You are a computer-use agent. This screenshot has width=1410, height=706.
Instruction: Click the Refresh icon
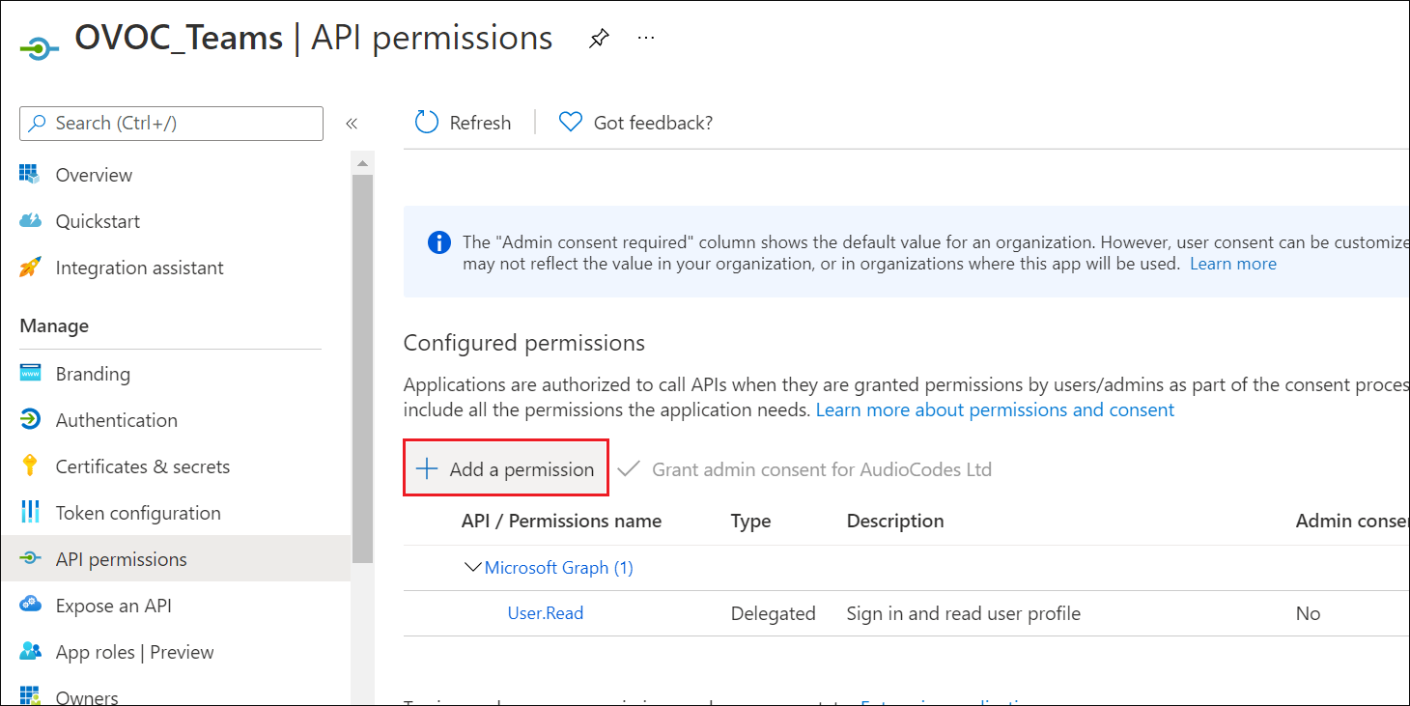click(x=426, y=123)
